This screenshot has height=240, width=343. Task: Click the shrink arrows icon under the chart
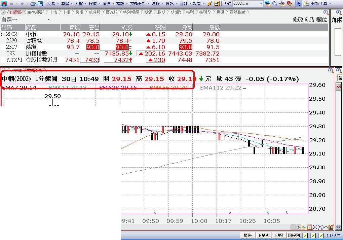314,227
